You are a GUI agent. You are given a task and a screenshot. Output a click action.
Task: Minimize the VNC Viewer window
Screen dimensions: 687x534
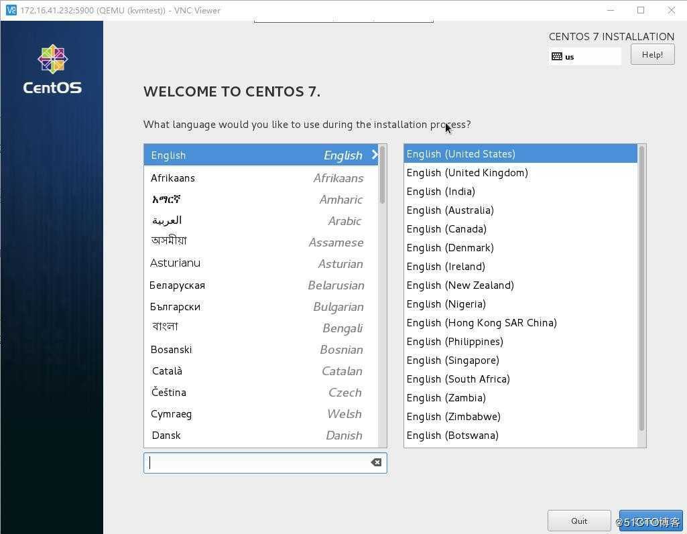(611, 10)
